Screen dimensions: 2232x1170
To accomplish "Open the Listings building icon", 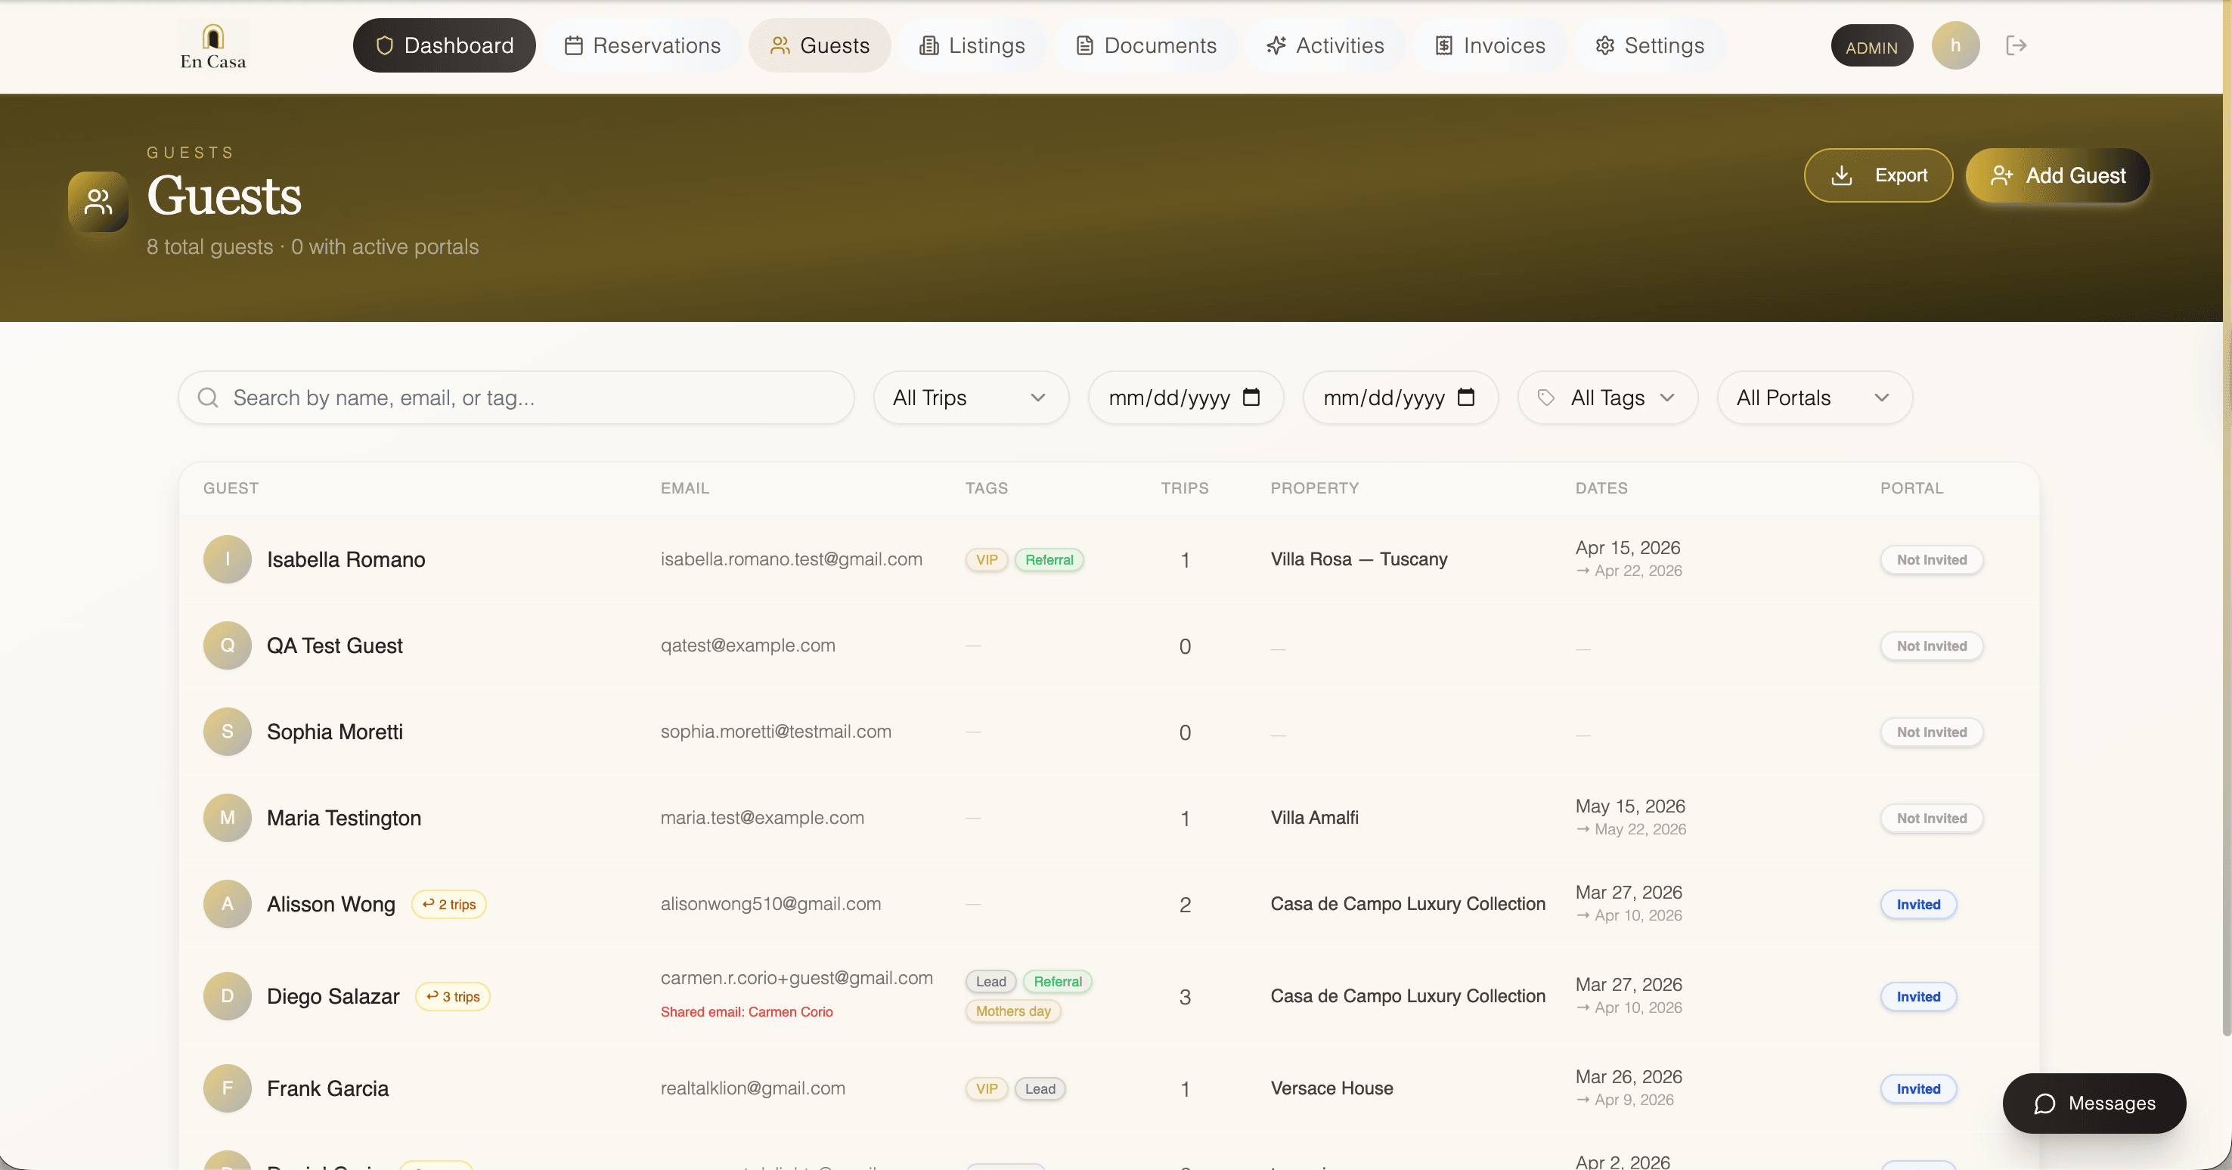I will [x=928, y=45].
